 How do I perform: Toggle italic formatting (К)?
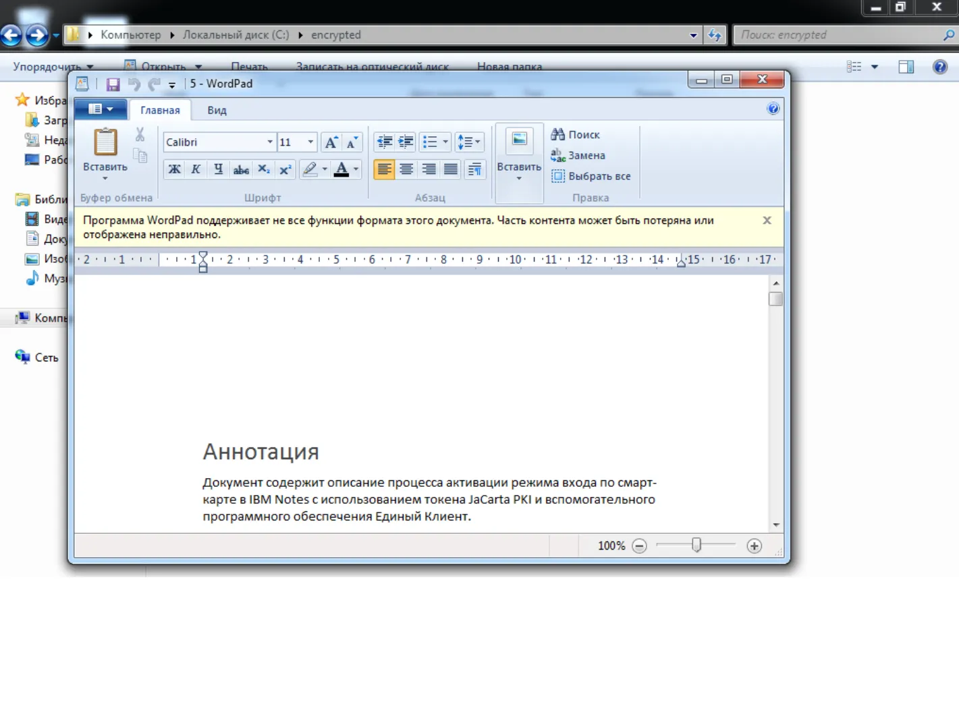(x=196, y=169)
